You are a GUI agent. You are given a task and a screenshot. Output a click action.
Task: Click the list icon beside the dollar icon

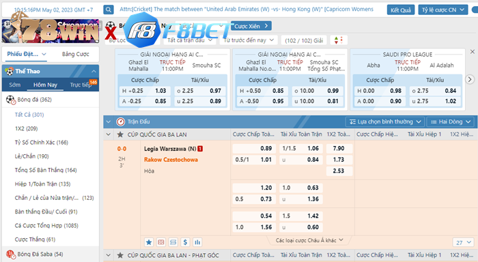pos(173,242)
